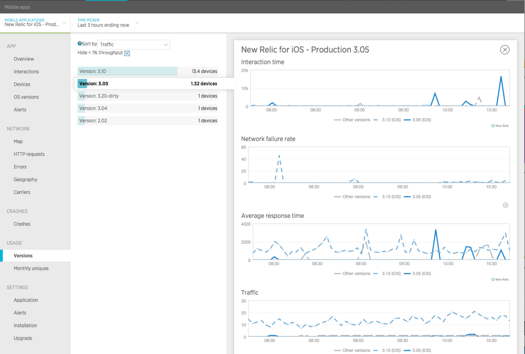This screenshot has width=525, height=354.
Task: Toggle Other versions in Average response legend
Action: (352, 273)
